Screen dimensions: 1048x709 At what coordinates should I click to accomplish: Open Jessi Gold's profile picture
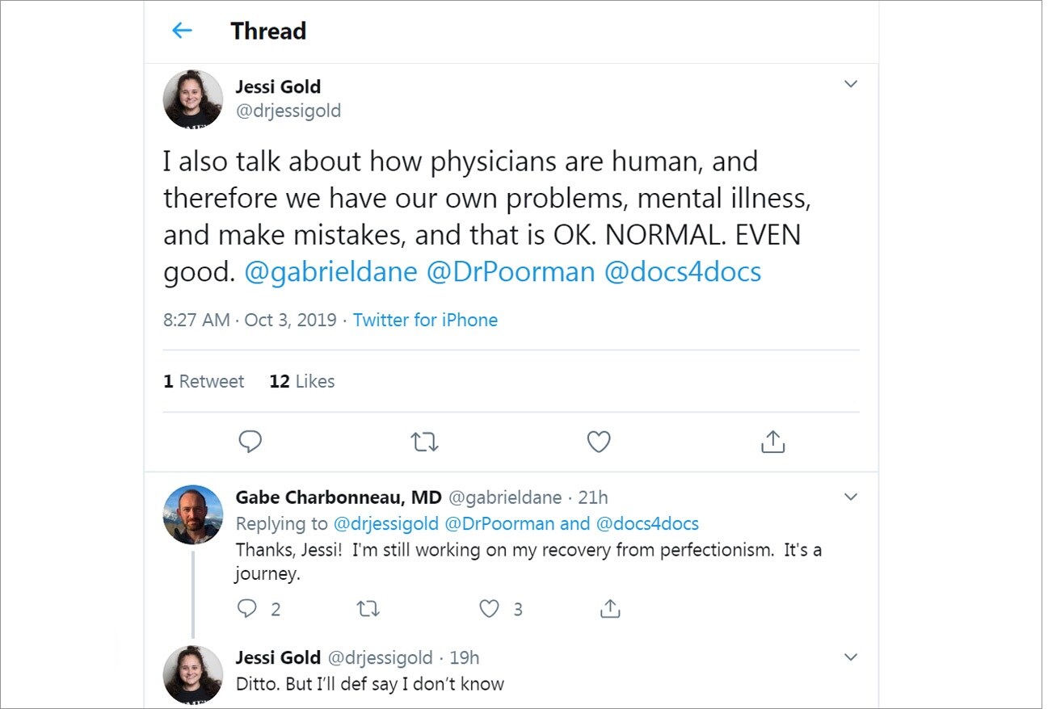[x=194, y=99]
